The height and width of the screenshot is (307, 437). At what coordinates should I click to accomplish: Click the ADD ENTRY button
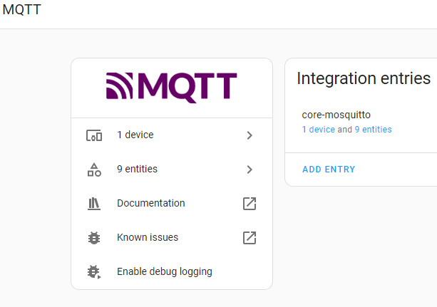coord(329,170)
